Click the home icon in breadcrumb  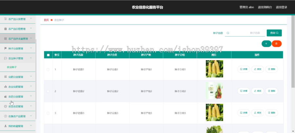51,20
